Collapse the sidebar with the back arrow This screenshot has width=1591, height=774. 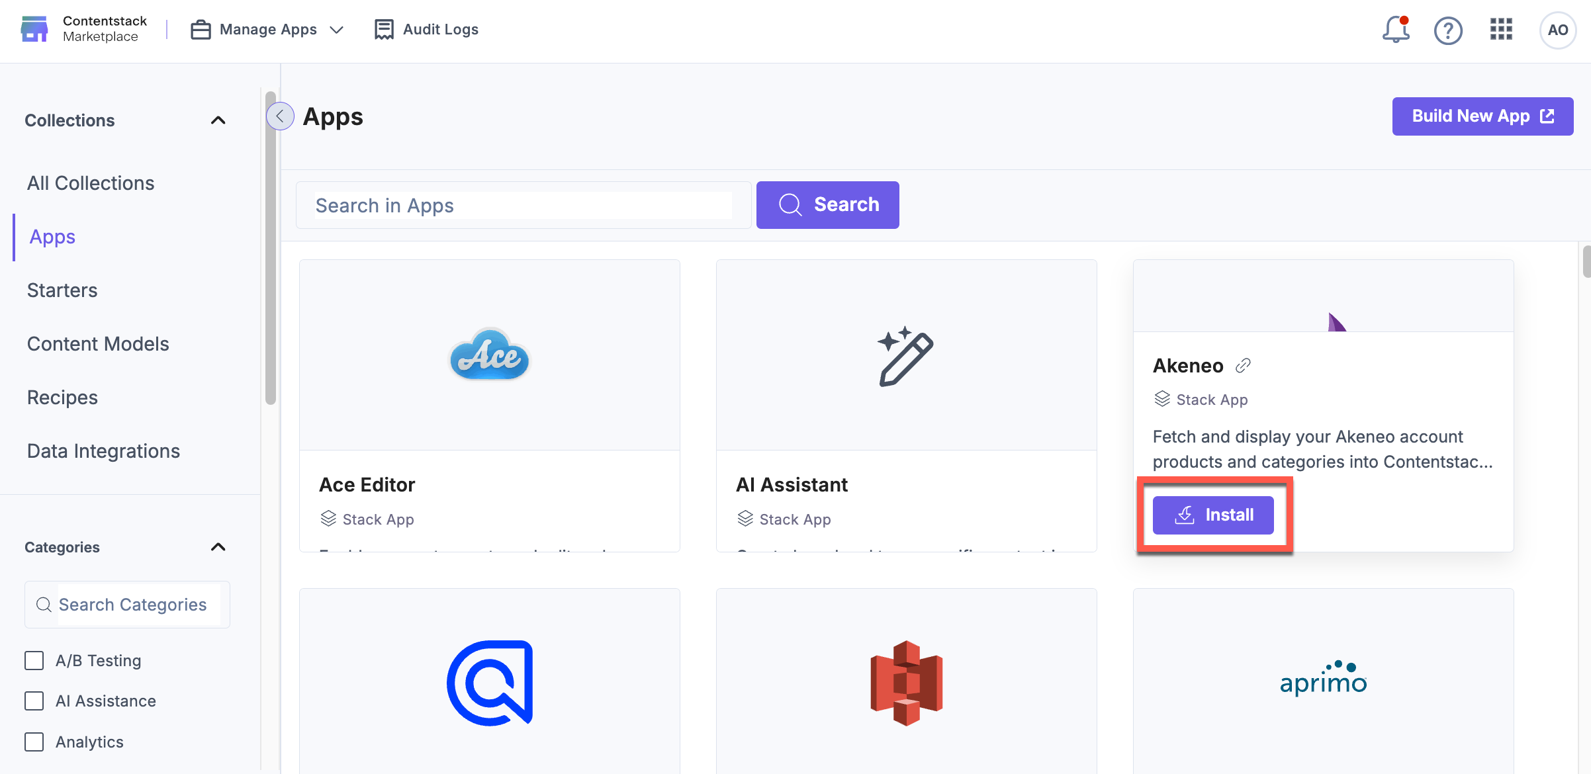280,116
